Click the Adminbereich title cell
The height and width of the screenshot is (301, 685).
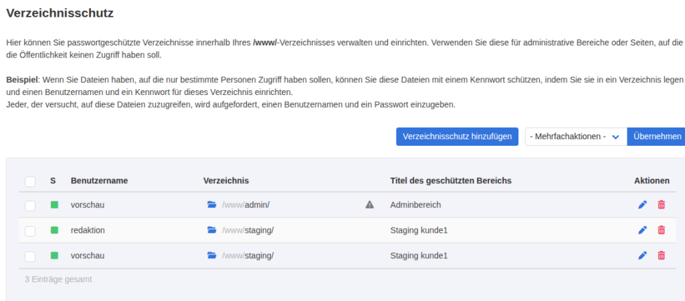[x=415, y=205]
